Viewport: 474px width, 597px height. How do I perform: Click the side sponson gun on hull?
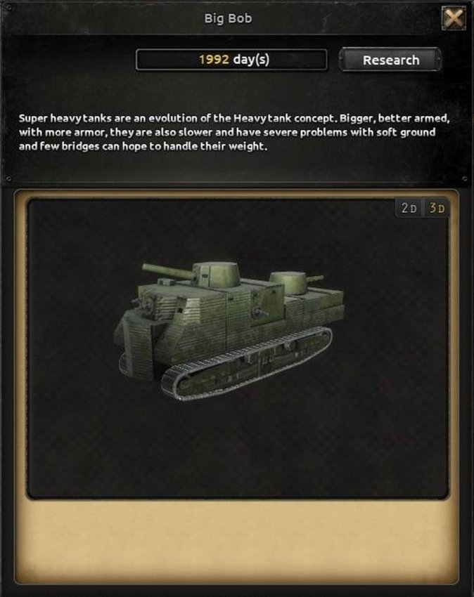pos(260,313)
